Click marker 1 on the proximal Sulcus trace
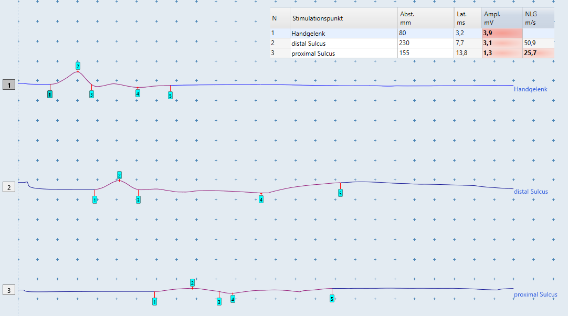The width and height of the screenshot is (568, 316). tap(155, 301)
